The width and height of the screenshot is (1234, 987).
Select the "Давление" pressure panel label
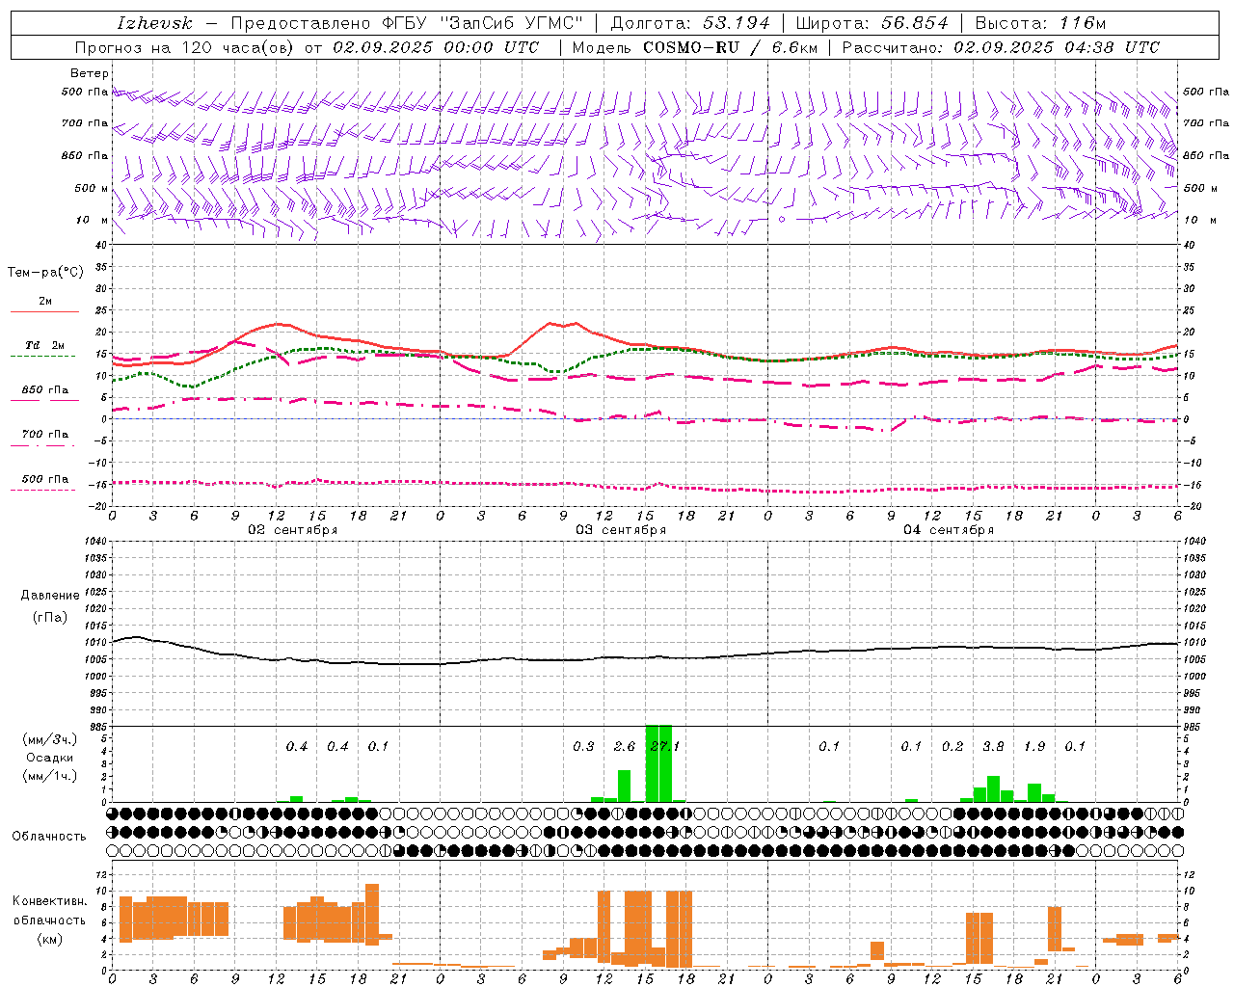pos(50,596)
